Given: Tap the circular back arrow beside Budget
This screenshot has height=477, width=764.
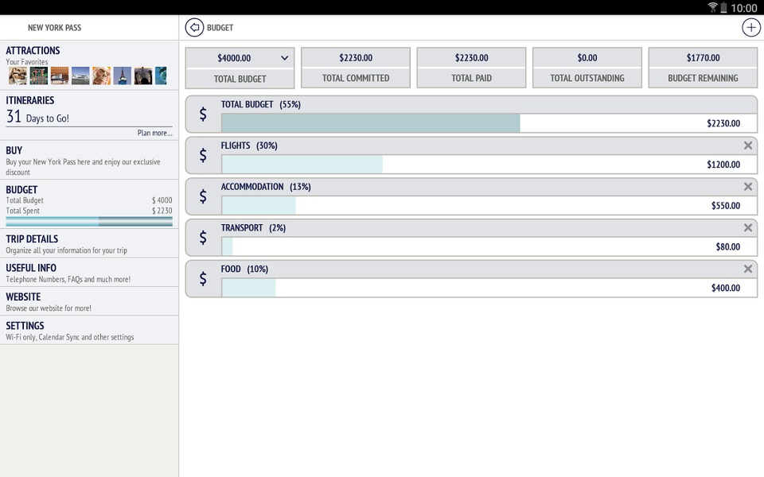Looking at the screenshot, I should (x=194, y=28).
